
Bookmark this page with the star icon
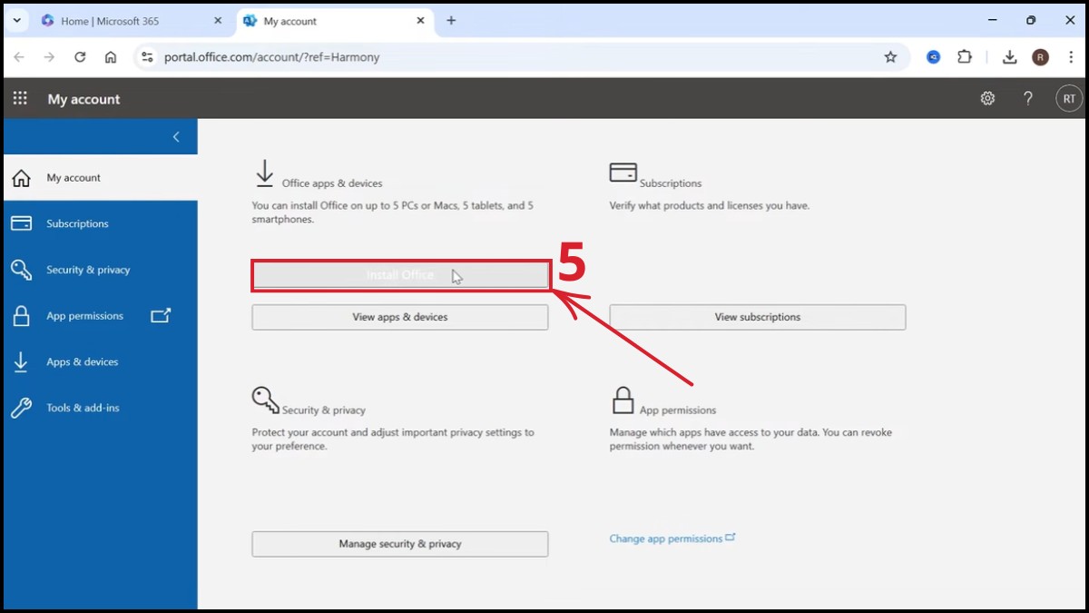(x=890, y=57)
